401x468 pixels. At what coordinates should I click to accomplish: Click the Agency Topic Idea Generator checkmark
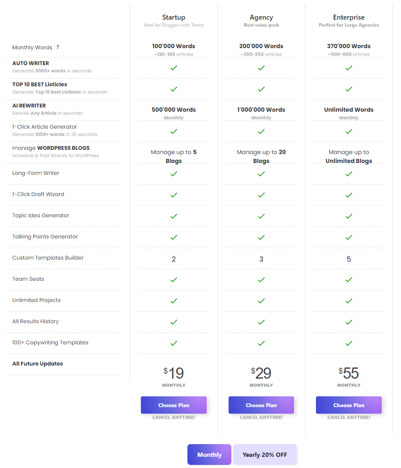click(261, 216)
